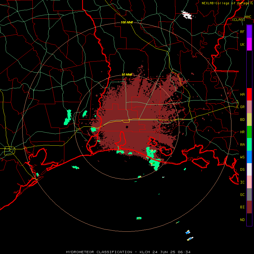The image size is (254, 254).
Task: Click the "KLCH" station identifier in footer
Action: [145, 252]
